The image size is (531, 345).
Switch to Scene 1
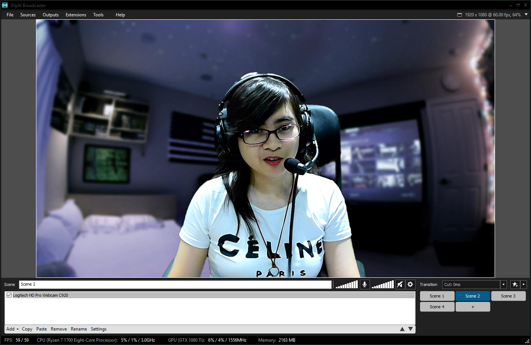coord(437,296)
